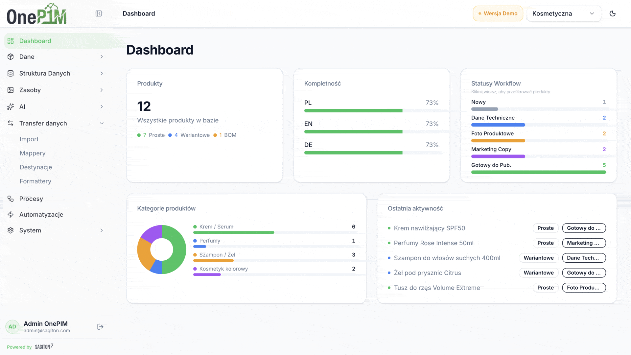Click the Transfer danych arrows icon
This screenshot has width=631, height=355.
[x=11, y=123]
